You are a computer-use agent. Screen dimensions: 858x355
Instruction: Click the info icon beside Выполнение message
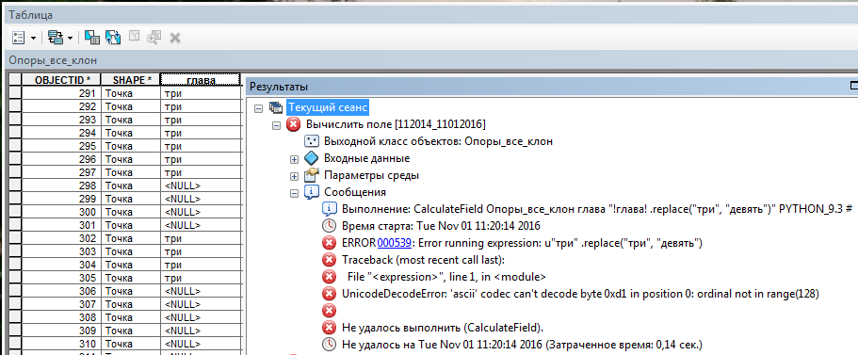pos(329,209)
